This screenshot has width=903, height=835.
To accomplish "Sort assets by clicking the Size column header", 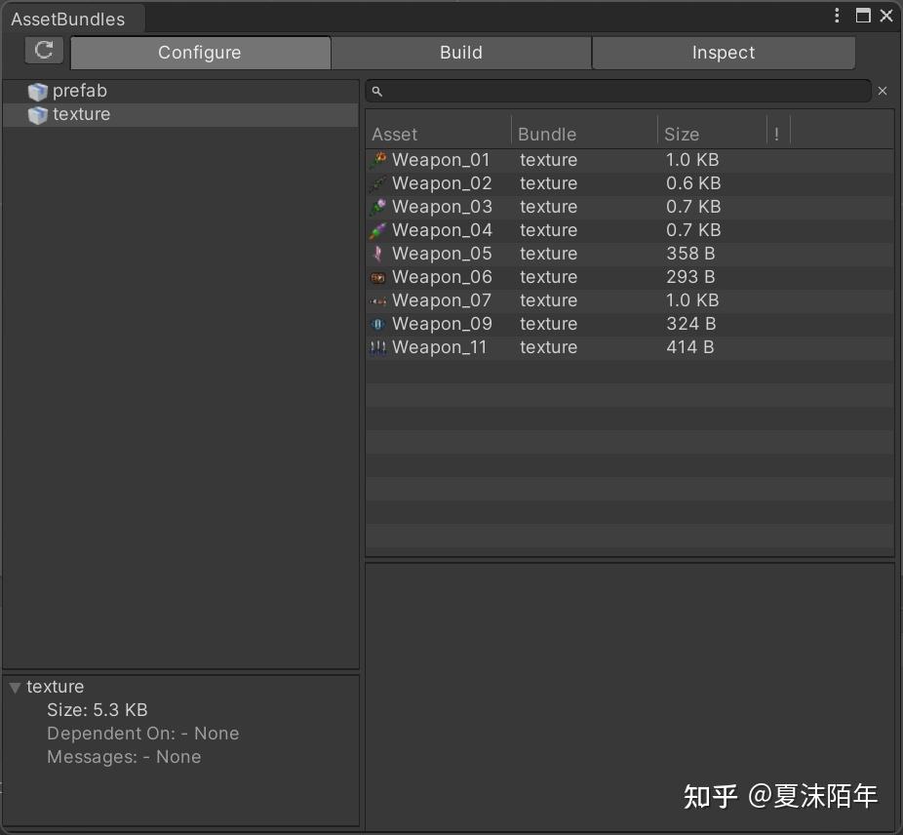I will [x=682, y=134].
